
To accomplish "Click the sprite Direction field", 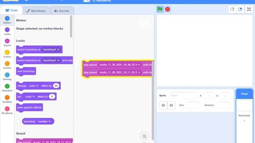I will click(223, 105).
